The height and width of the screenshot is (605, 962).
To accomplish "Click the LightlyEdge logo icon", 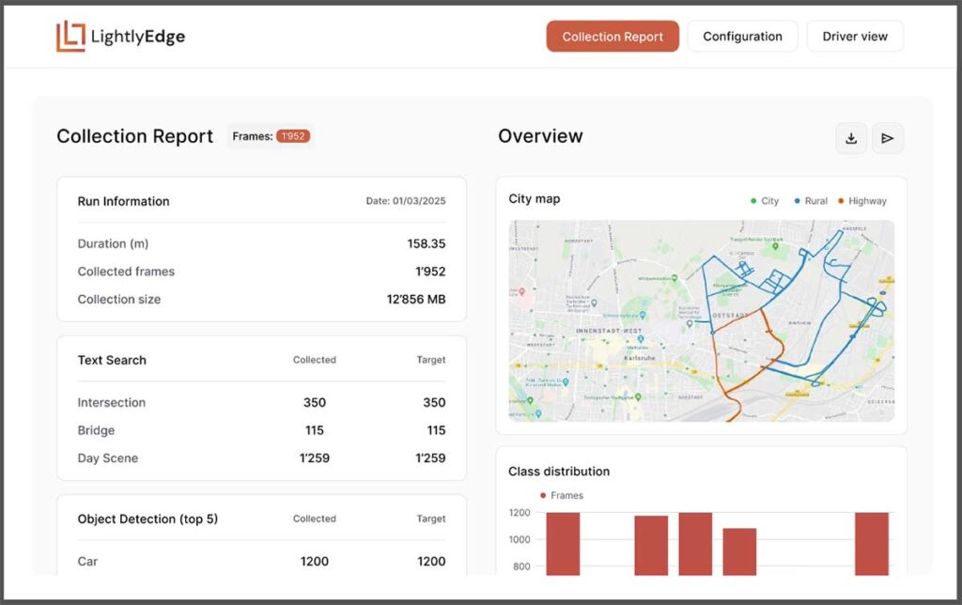I will click(x=70, y=37).
